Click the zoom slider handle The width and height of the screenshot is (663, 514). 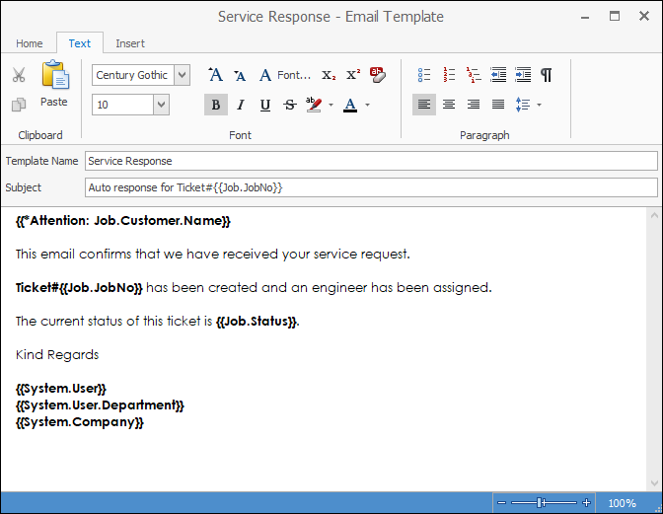click(540, 502)
